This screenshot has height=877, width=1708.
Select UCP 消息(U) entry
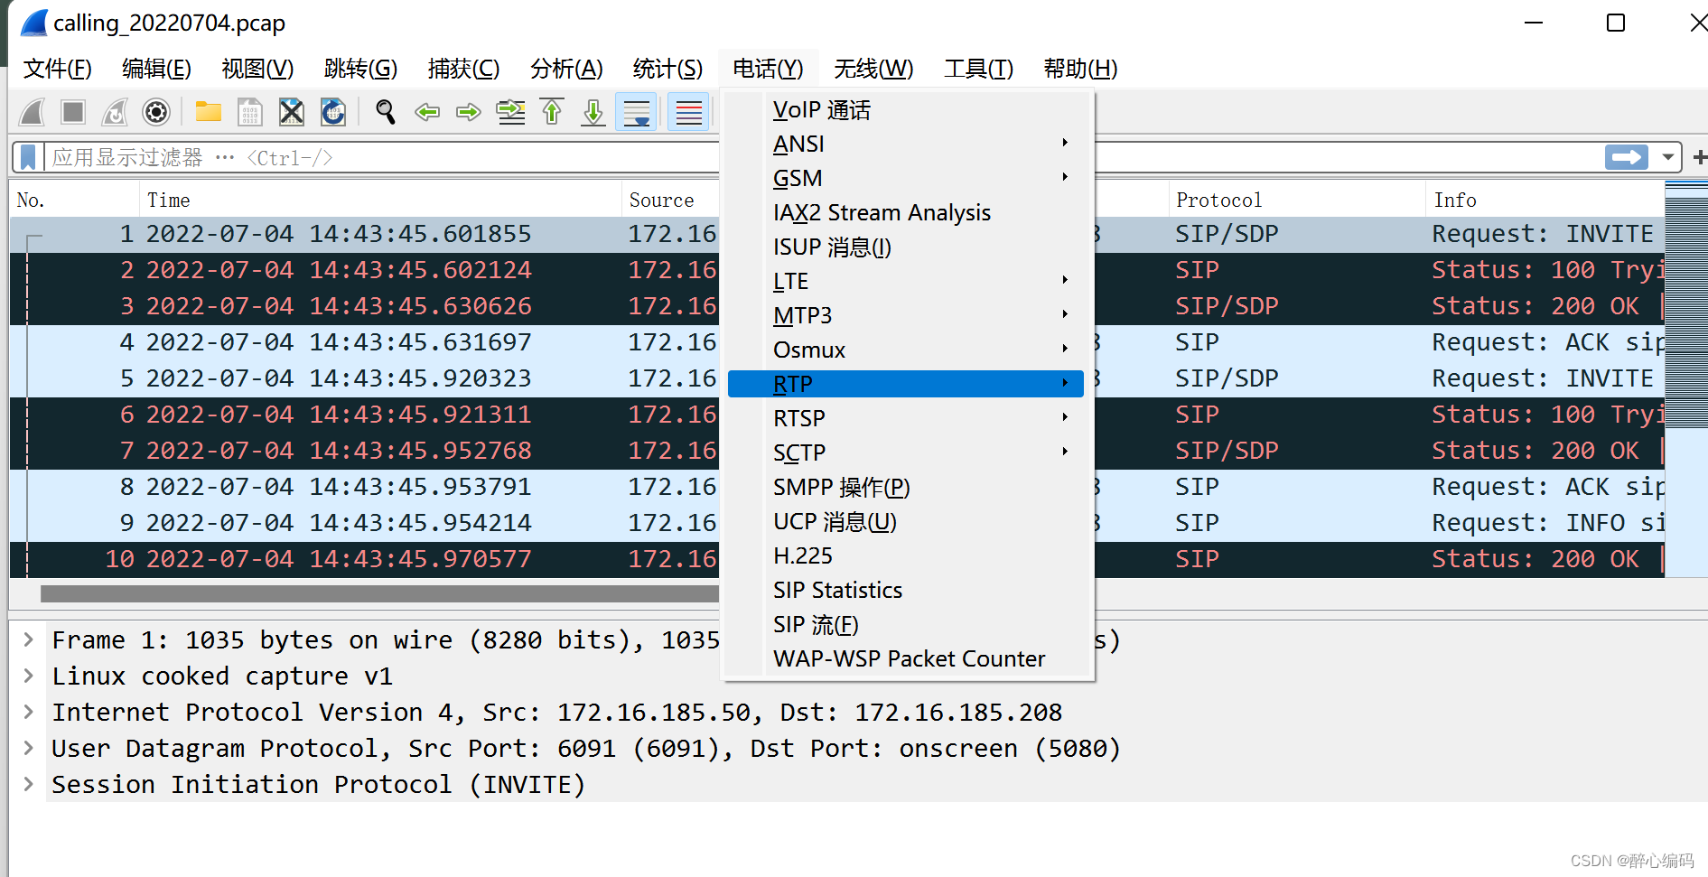pos(906,522)
